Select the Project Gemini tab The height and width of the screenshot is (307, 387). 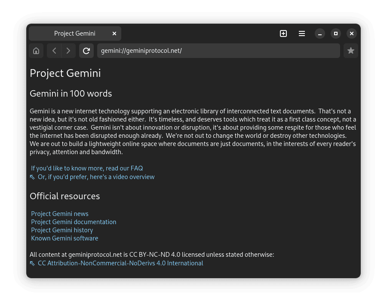(75, 33)
